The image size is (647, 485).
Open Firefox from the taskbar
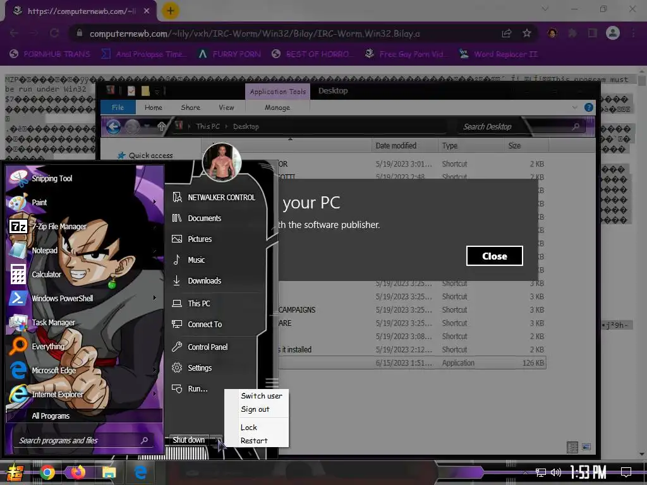(x=78, y=472)
